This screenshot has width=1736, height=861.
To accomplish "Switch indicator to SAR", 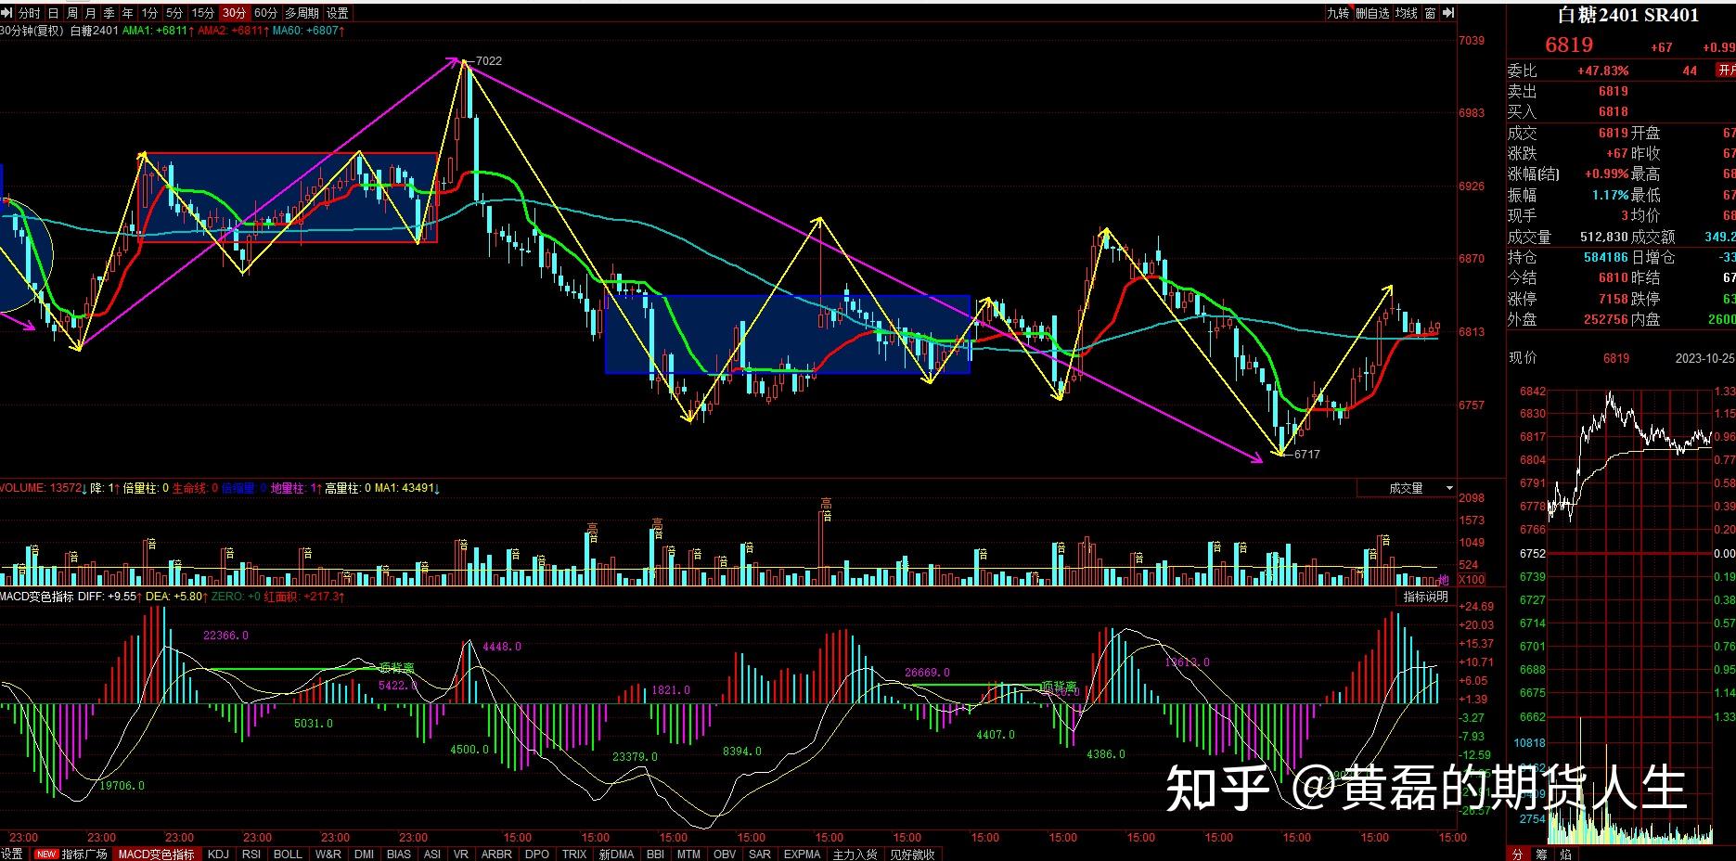I will (759, 854).
